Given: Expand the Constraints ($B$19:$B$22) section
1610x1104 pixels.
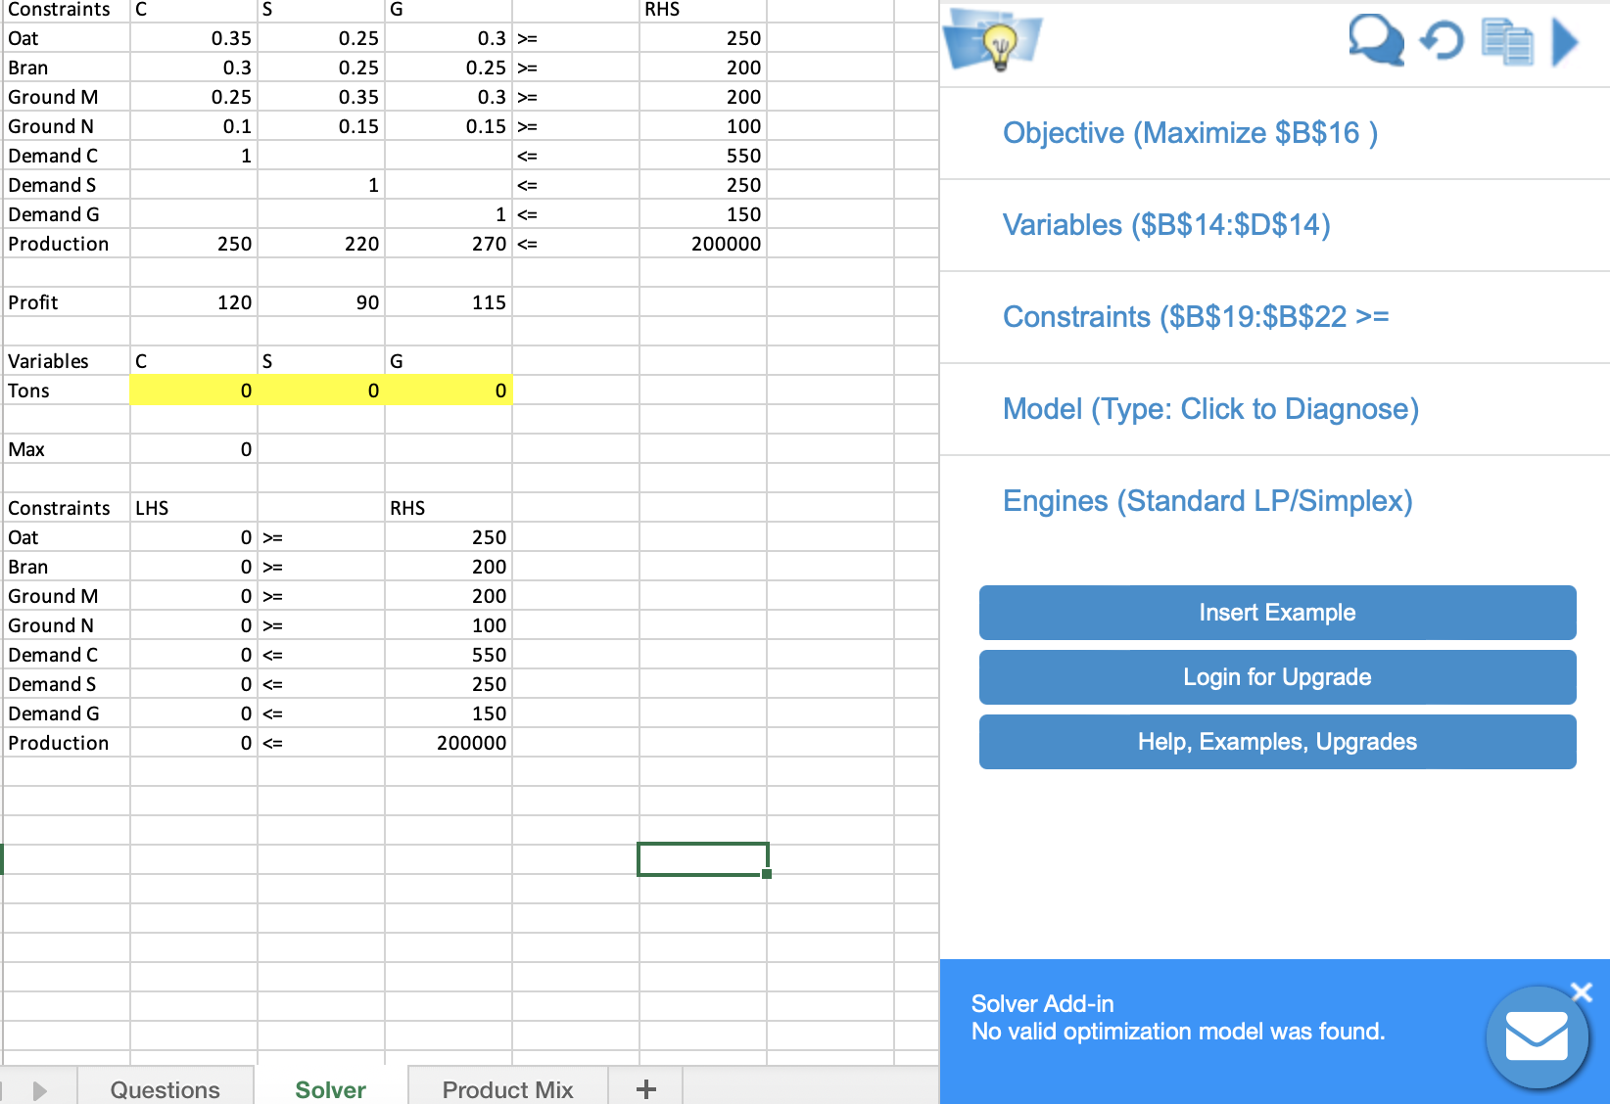Looking at the screenshot, I should 1195,316.
